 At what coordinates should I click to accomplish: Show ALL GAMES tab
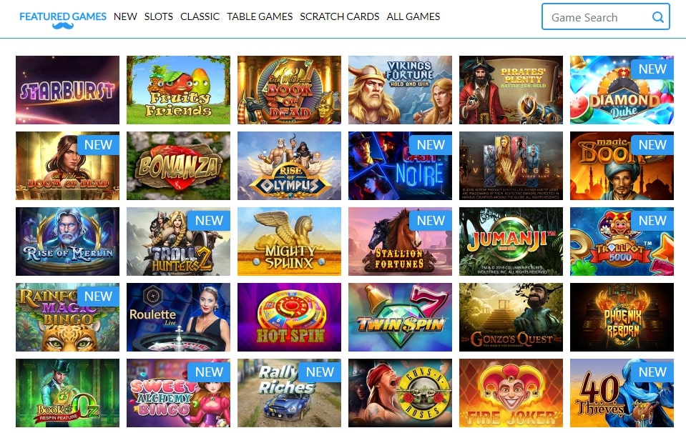coord(413,16)
